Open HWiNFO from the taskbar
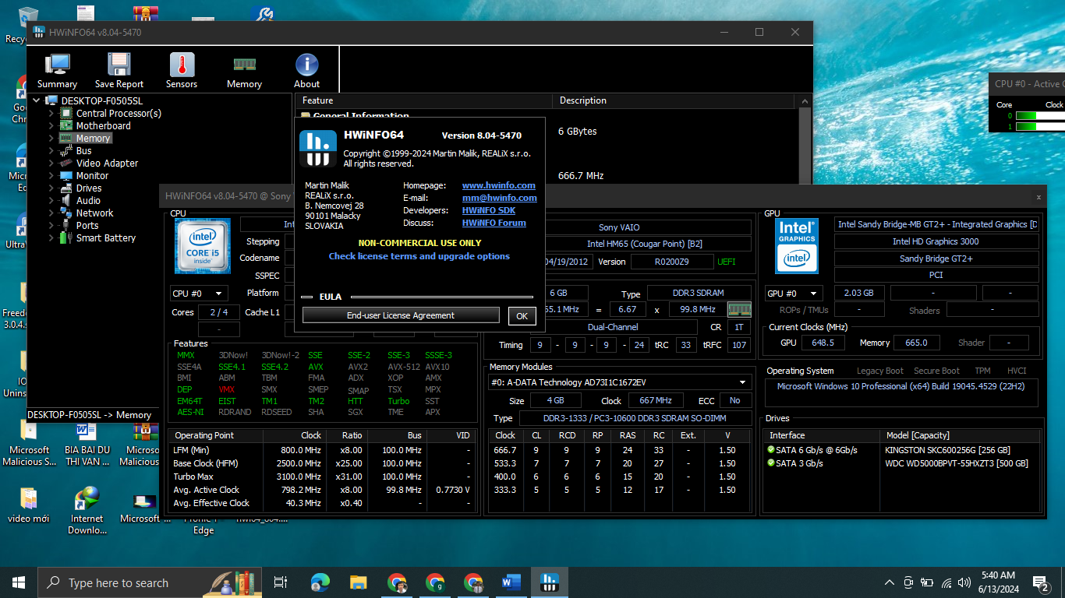The height and width of the screenshot is (598, 1065). [x=550, y=582]
